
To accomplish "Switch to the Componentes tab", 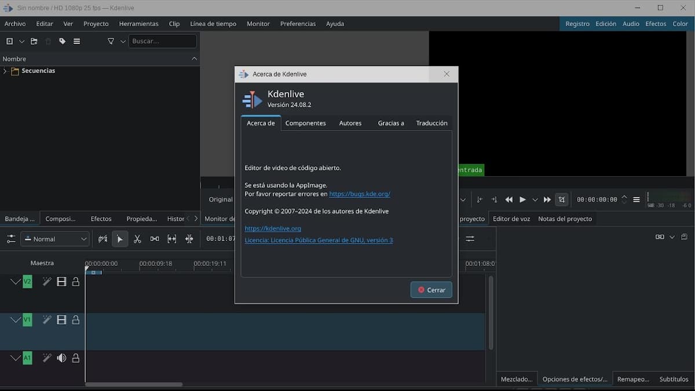I will tap(306, 123).
